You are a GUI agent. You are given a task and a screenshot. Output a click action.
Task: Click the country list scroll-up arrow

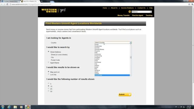[131, 45]
